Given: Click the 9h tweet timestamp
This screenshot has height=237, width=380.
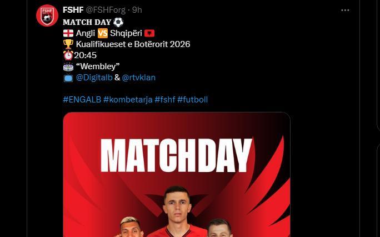Looking at the screenshot, I should 137,10.
